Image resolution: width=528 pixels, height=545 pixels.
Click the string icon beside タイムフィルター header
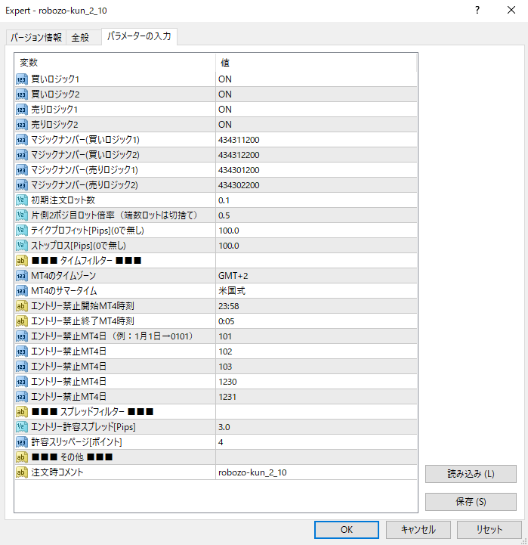click(x=22, y=261)
